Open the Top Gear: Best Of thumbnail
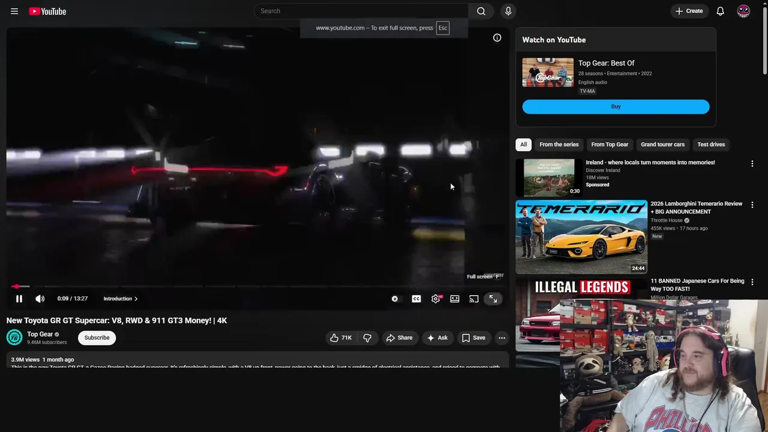Screen dimensions: 768x432 click(548, 73)
